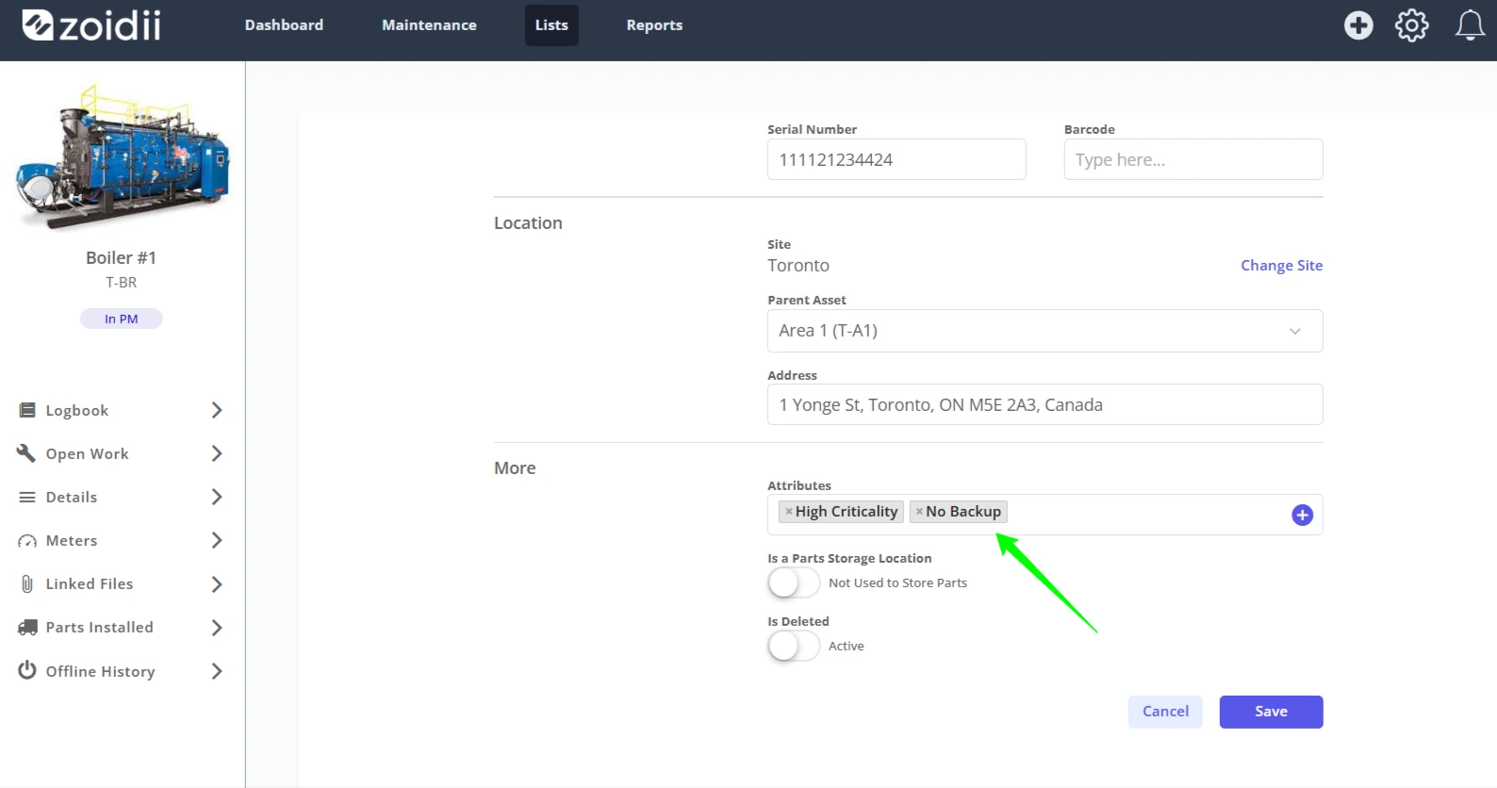
Task: Open the Parent Asset dropdown
Action: 1045,331
